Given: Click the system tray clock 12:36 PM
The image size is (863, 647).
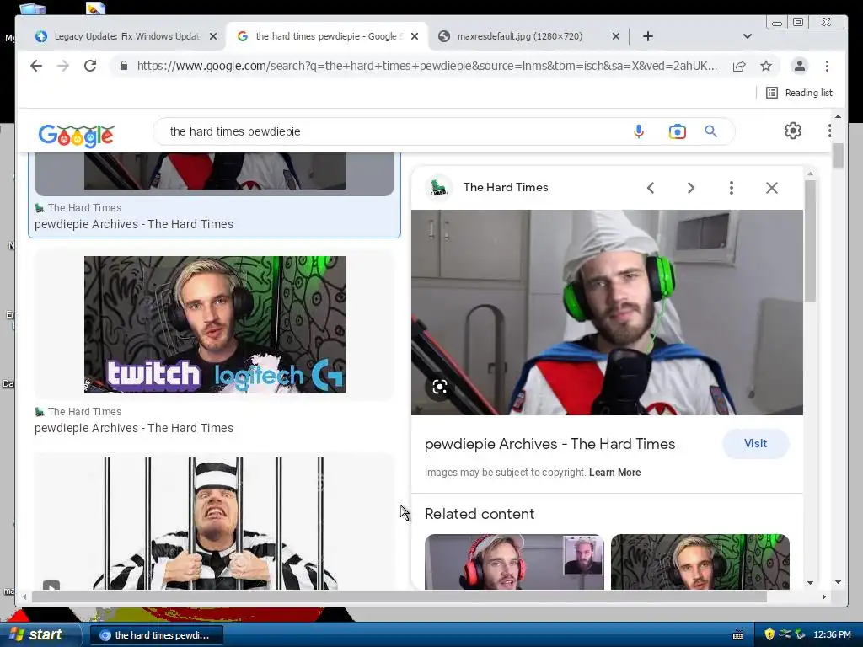Looking at the screenshot, I should point(832,635).
